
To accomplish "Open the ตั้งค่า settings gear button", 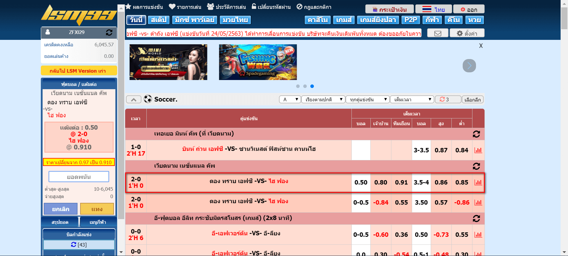I will [467, 33].
